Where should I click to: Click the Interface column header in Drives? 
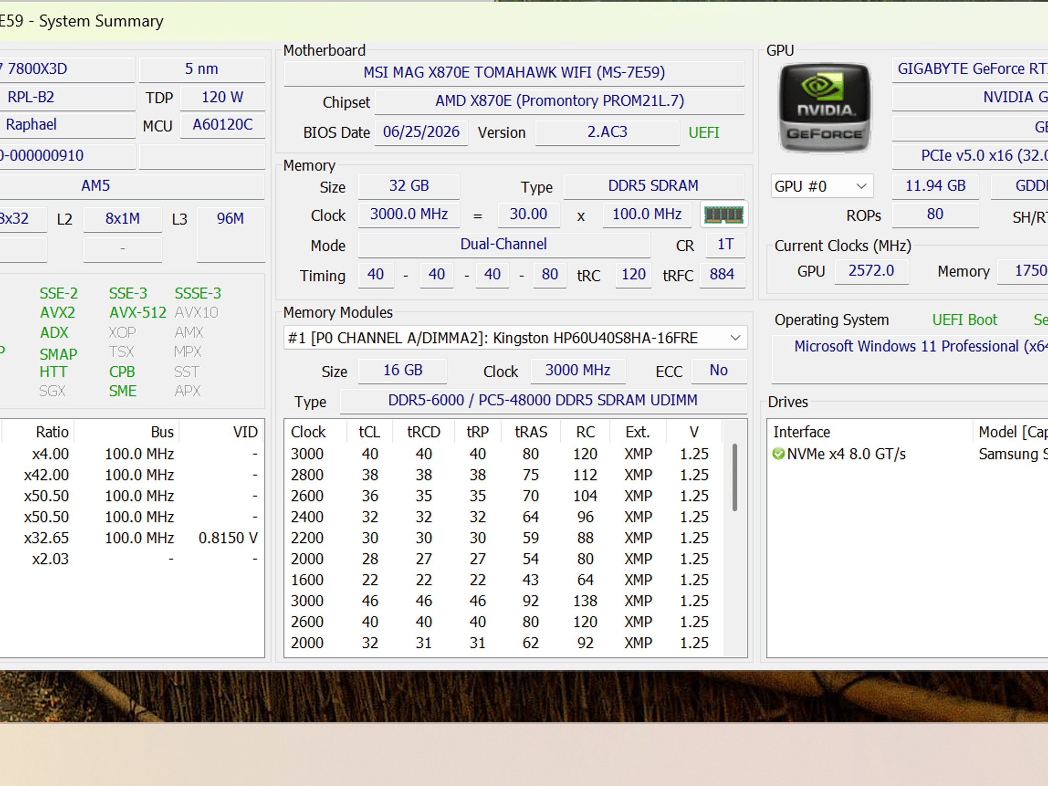pos(870,432)
